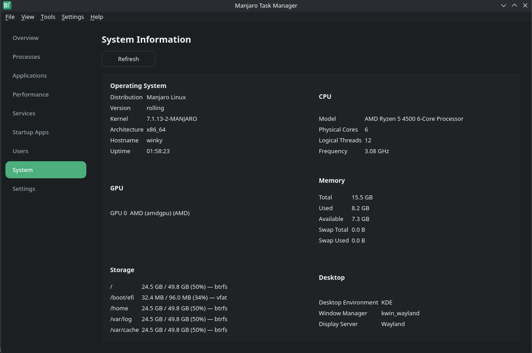
Task: Select Users in the sidebar
Action: (x=46, y=151)
